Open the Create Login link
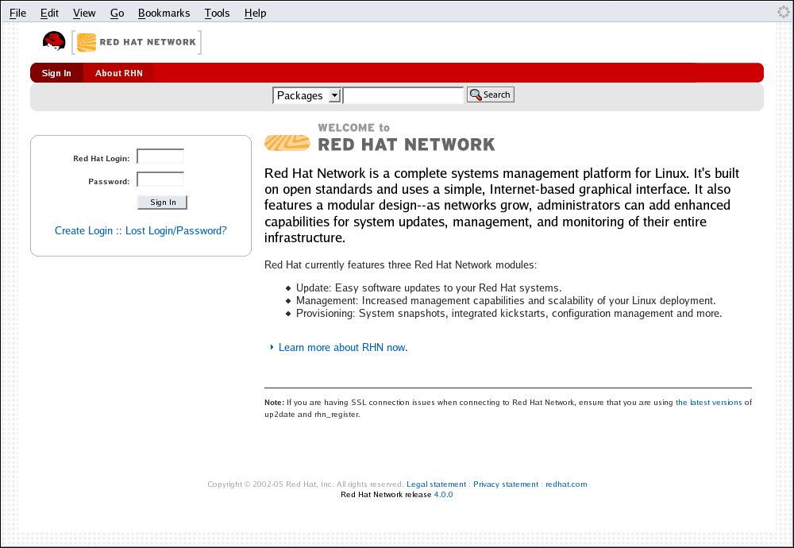Image resolution: width=794 pixels, height=548 pixels. point(83,230)
